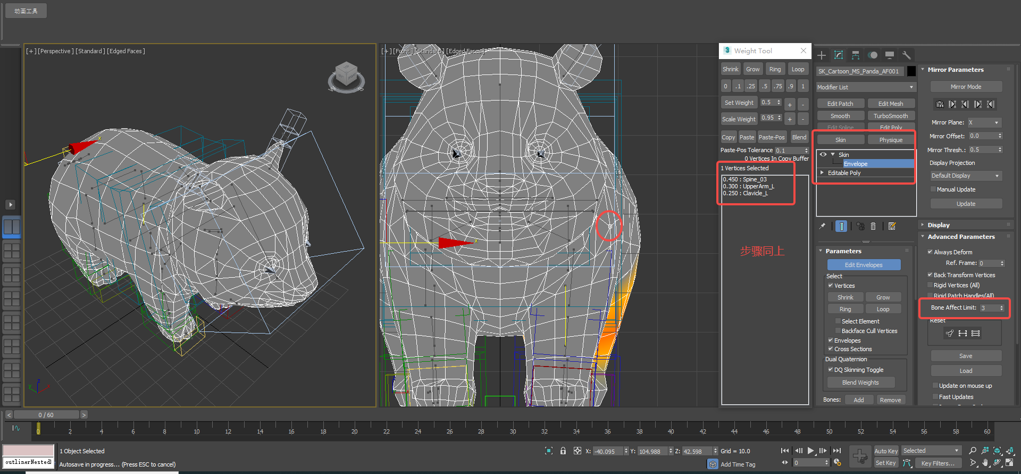Click the Set Keys large plus-key icon

pos(860,456)
